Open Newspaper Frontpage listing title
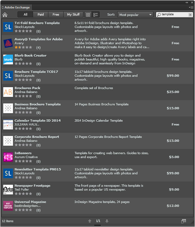Image resolution: width=195 pixels, height=227 pixels. (32, 185)
